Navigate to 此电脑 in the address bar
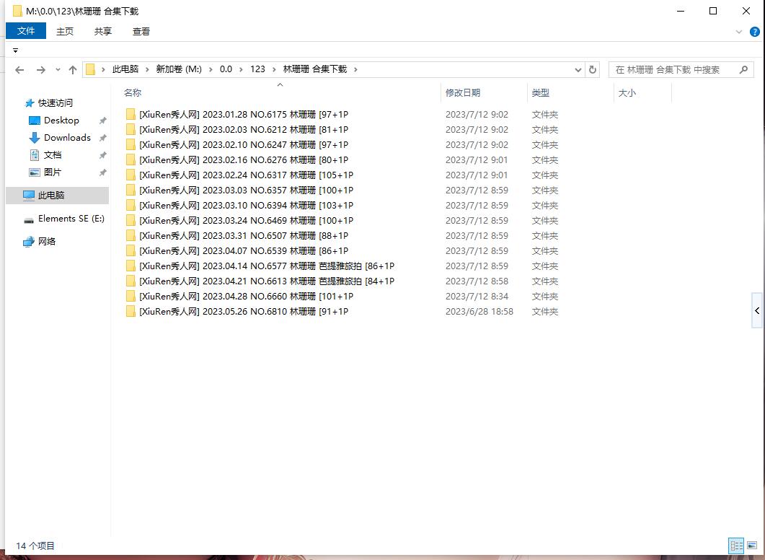 (x=125, y=69)
